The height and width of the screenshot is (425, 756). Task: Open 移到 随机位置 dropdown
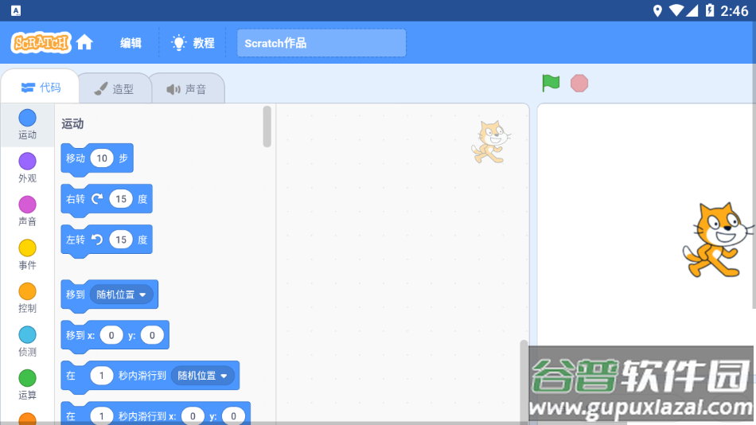coord(122,294)
